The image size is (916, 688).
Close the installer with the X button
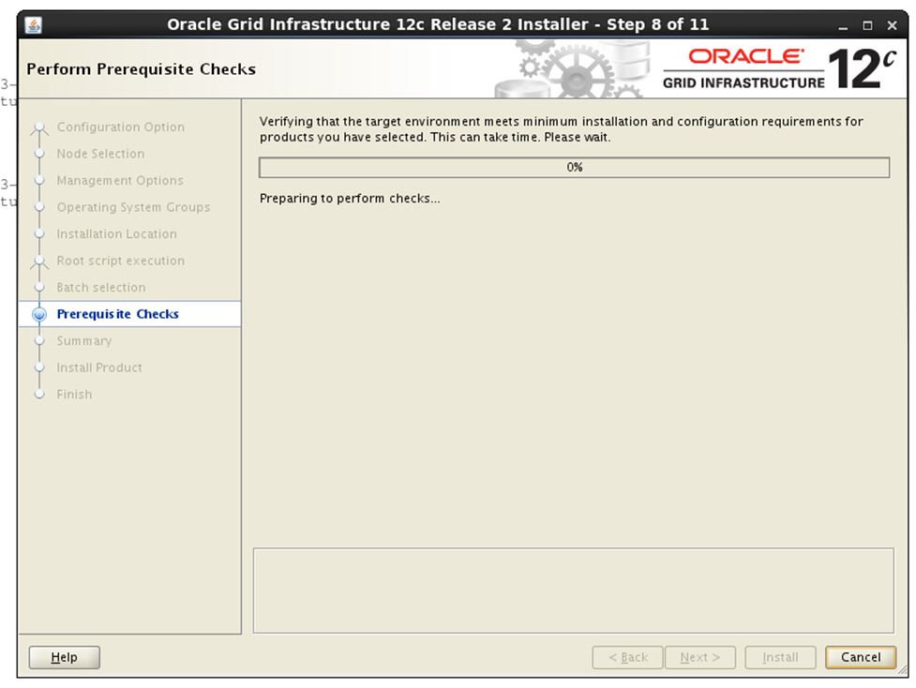(x=891, y=25)
